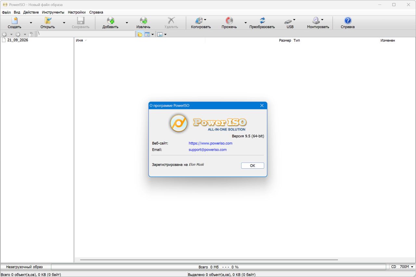Open the dropdown arrow next to Создать

pyautogui.click(x=31, y=23)
